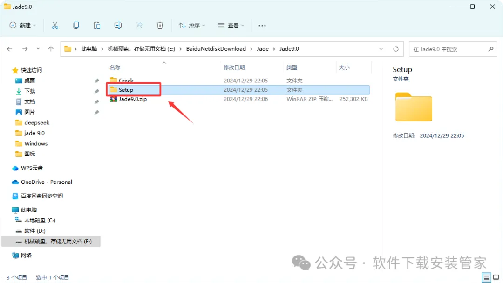
Task: Open OneDrive - Personal in sidebar
Action: click(46, 182)
